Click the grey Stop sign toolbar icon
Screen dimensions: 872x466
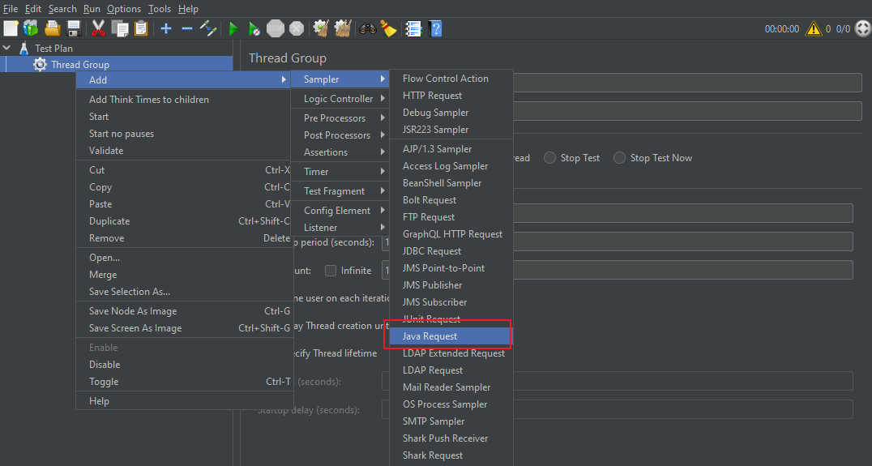point(276,28)
